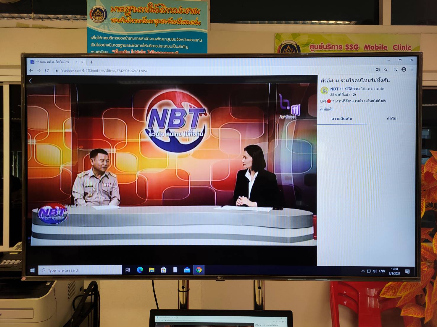437x327 pixels.
Task: Bookmark this page with the star icon
Action: pos(386,70)
